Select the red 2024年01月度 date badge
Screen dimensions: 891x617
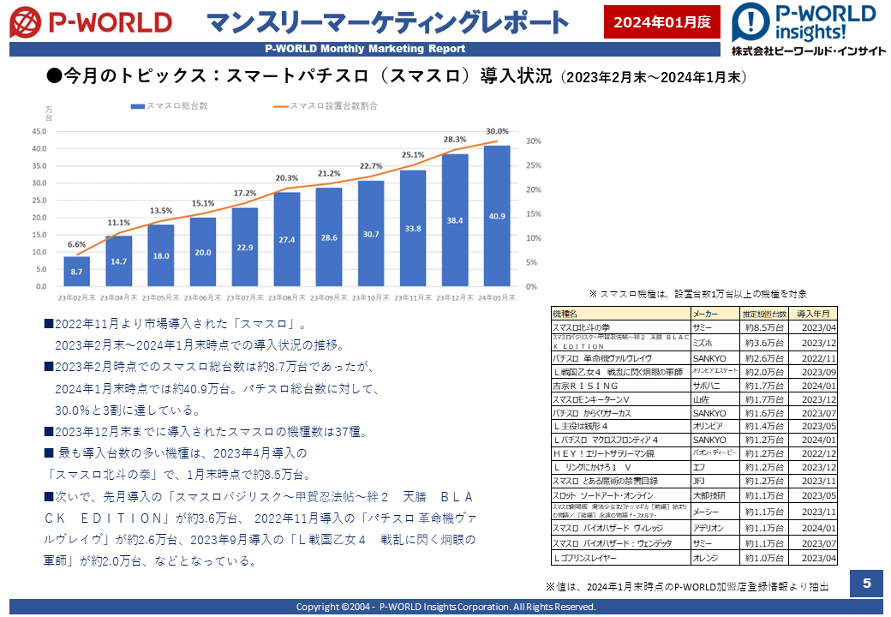point(662,22)
